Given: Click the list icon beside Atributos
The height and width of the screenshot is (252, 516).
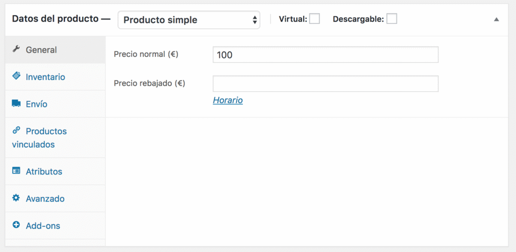Looking at the screenshot, I should (x=16, y=171).
